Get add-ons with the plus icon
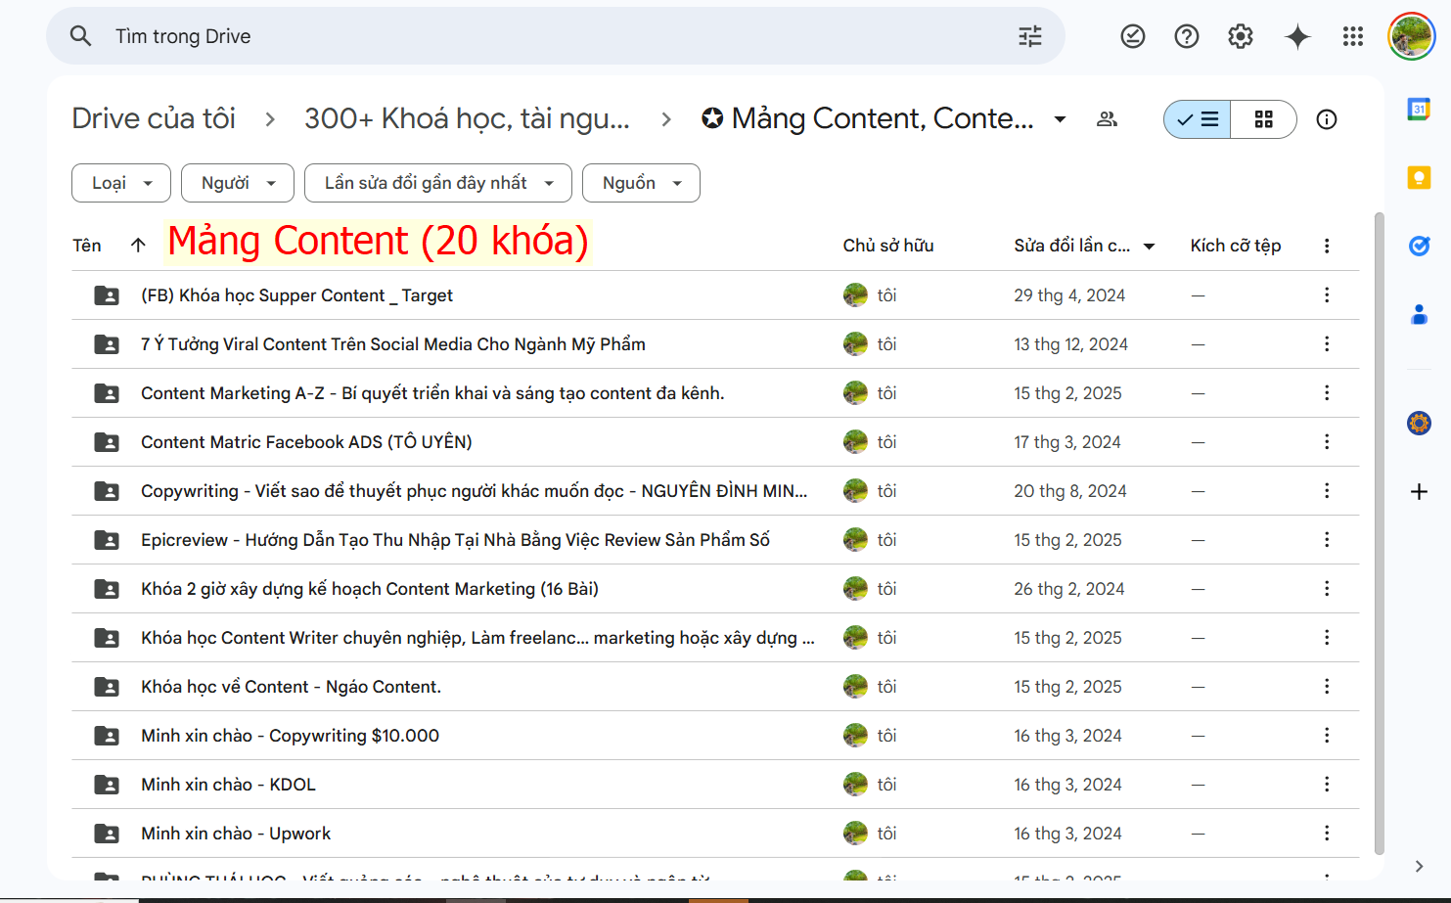This screenshot has height=903, width=1451. click(x=1419, y=491)
